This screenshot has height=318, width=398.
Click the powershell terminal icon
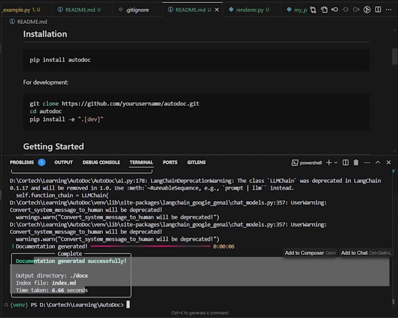(294, 163)
